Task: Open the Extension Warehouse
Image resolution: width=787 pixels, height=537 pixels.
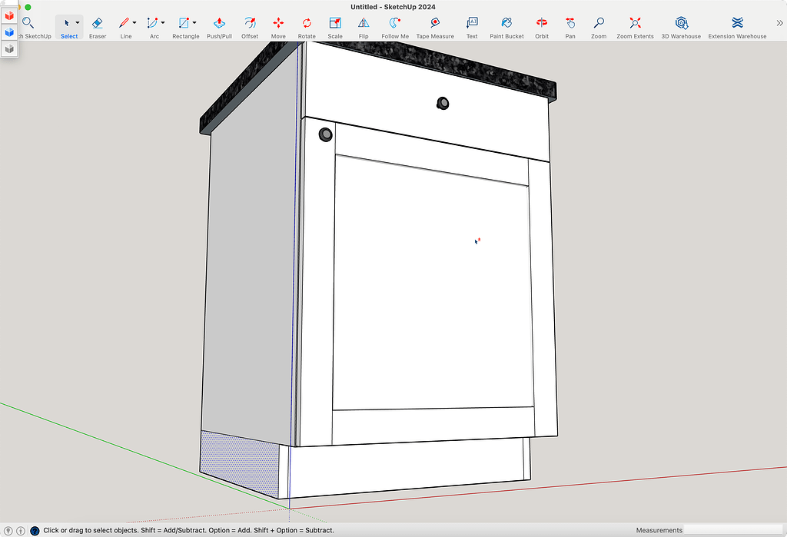Action: (x=737, y=24)
